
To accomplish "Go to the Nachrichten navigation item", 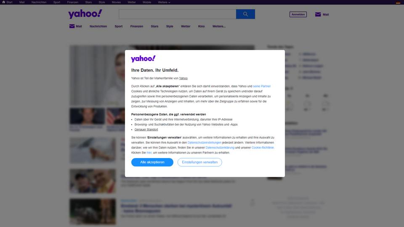I will (x=98, y=26).
